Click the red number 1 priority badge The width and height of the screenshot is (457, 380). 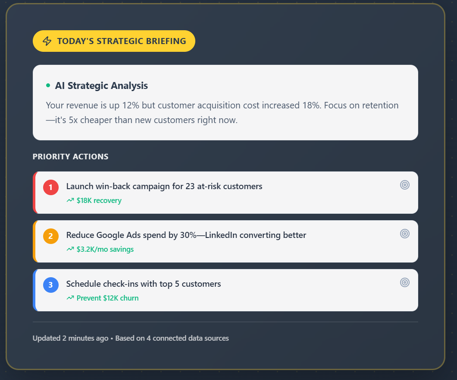click(51, 187)
